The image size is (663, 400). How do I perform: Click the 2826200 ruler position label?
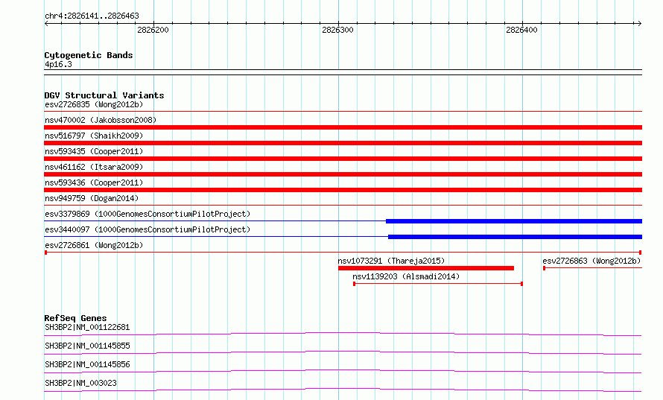(153, 30)
